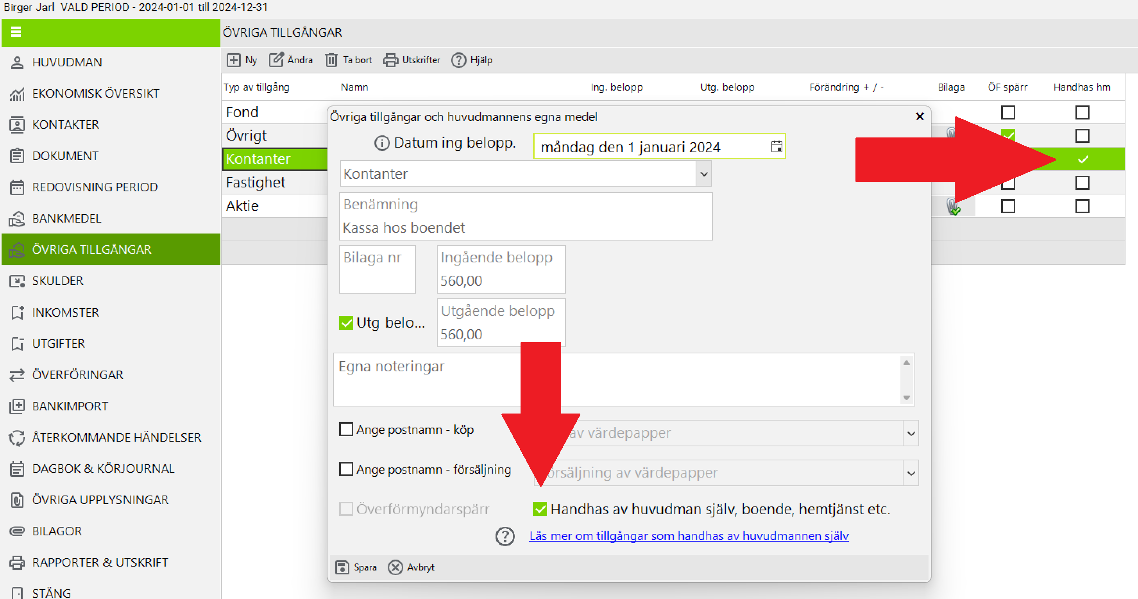Click the Utgående belopp field

(501, 323)
